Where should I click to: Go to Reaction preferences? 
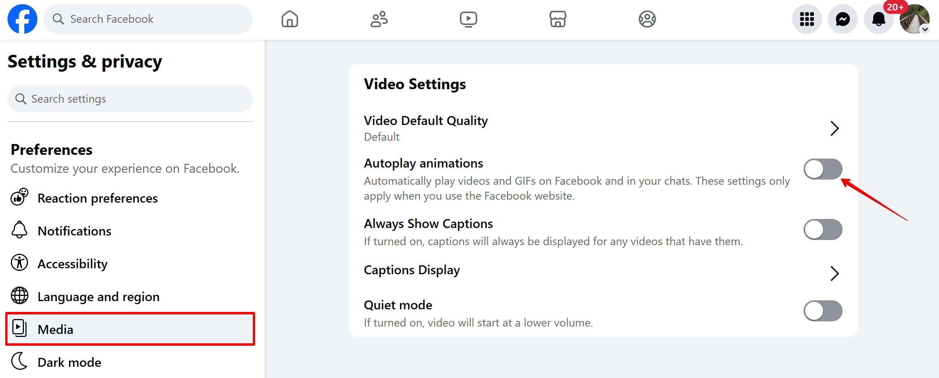(97, 198)
